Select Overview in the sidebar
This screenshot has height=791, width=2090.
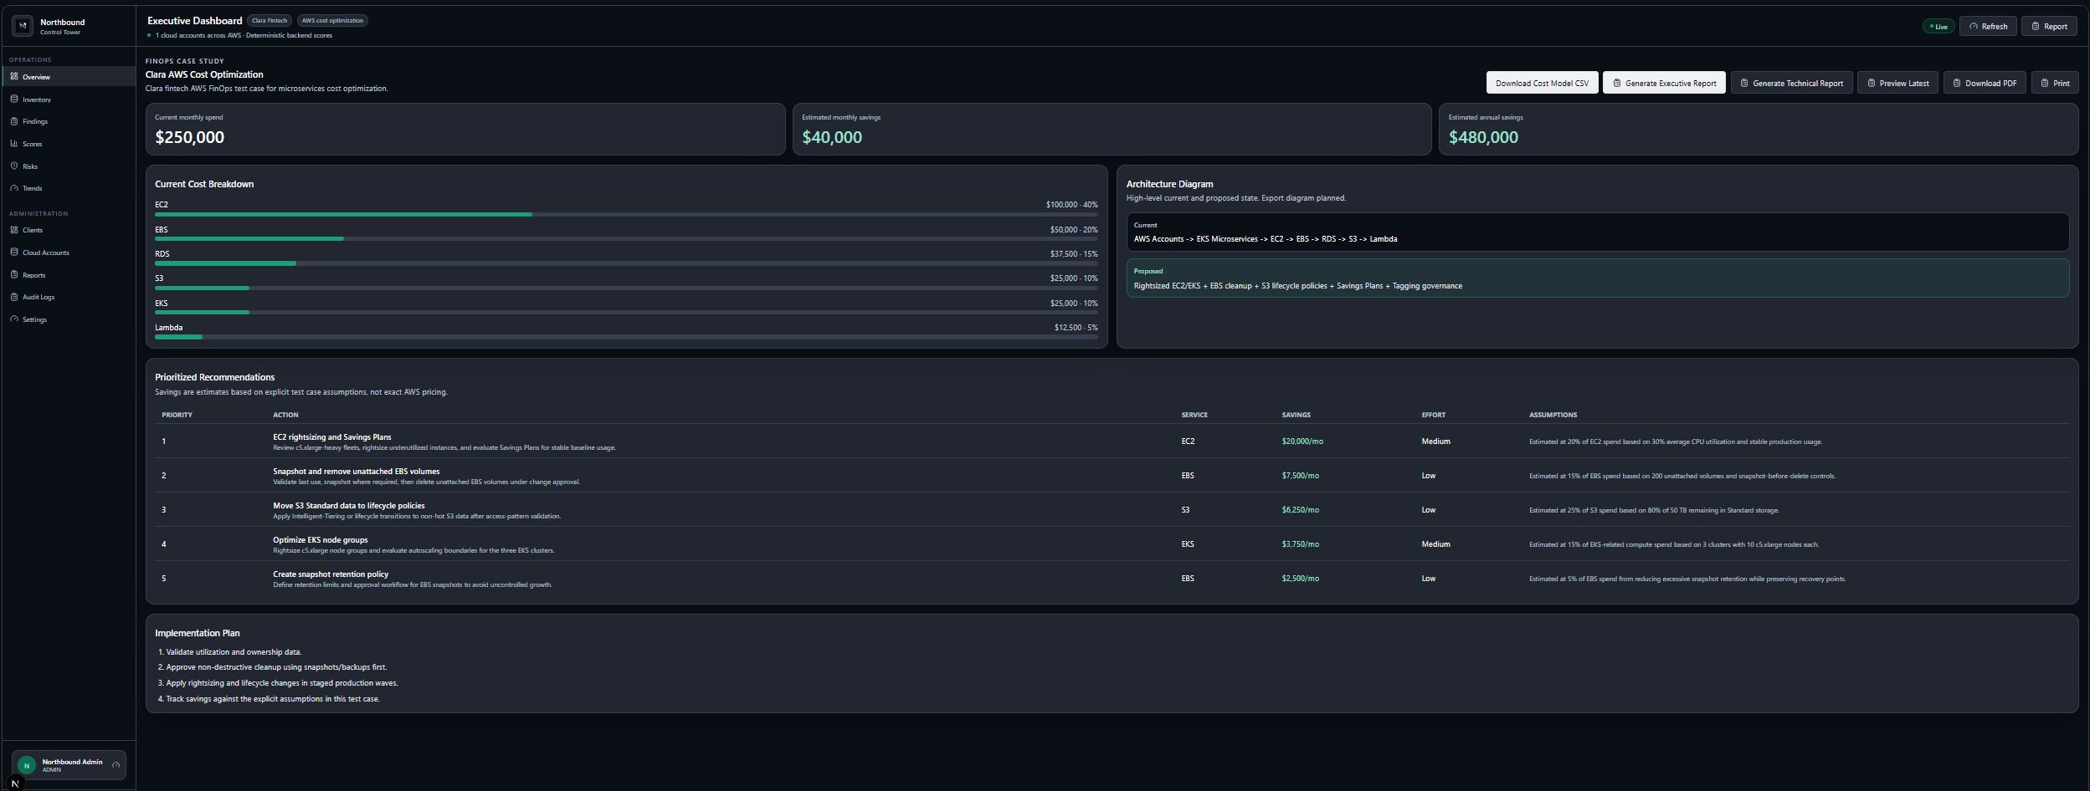69,76
